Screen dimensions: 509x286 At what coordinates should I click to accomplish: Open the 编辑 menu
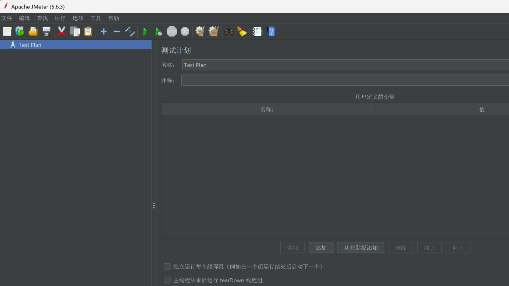25,18
